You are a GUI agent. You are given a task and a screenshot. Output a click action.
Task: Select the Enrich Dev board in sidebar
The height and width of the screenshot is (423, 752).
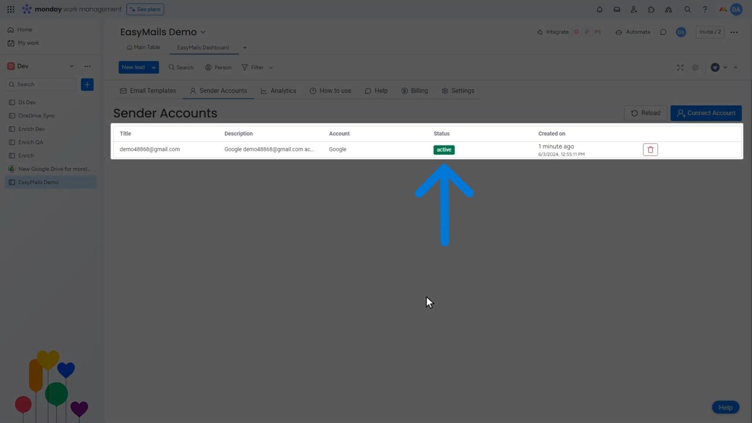(x=31, y=129)
